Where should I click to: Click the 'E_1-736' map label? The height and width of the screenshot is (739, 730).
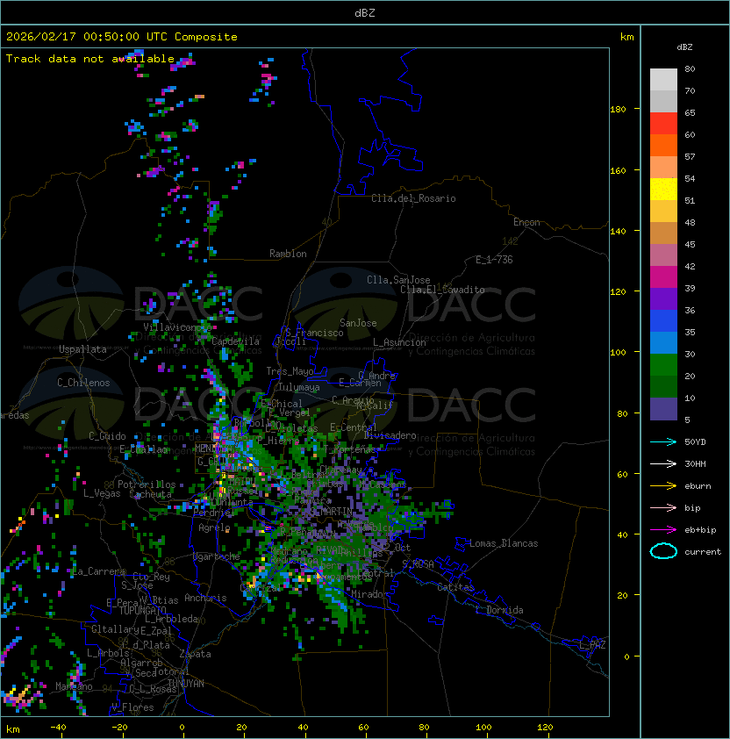coord(494,260)
